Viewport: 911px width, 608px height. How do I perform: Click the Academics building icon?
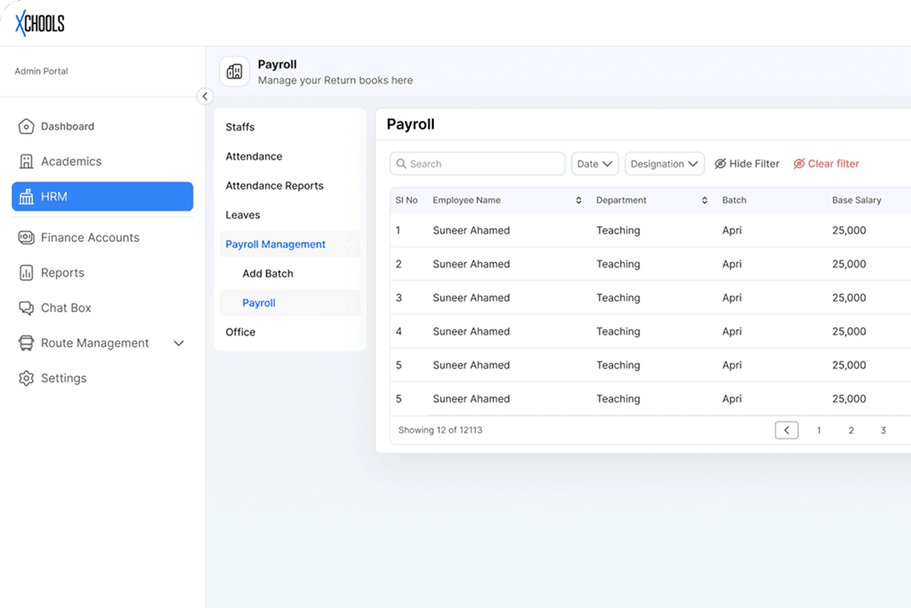[x=26, y=161]
